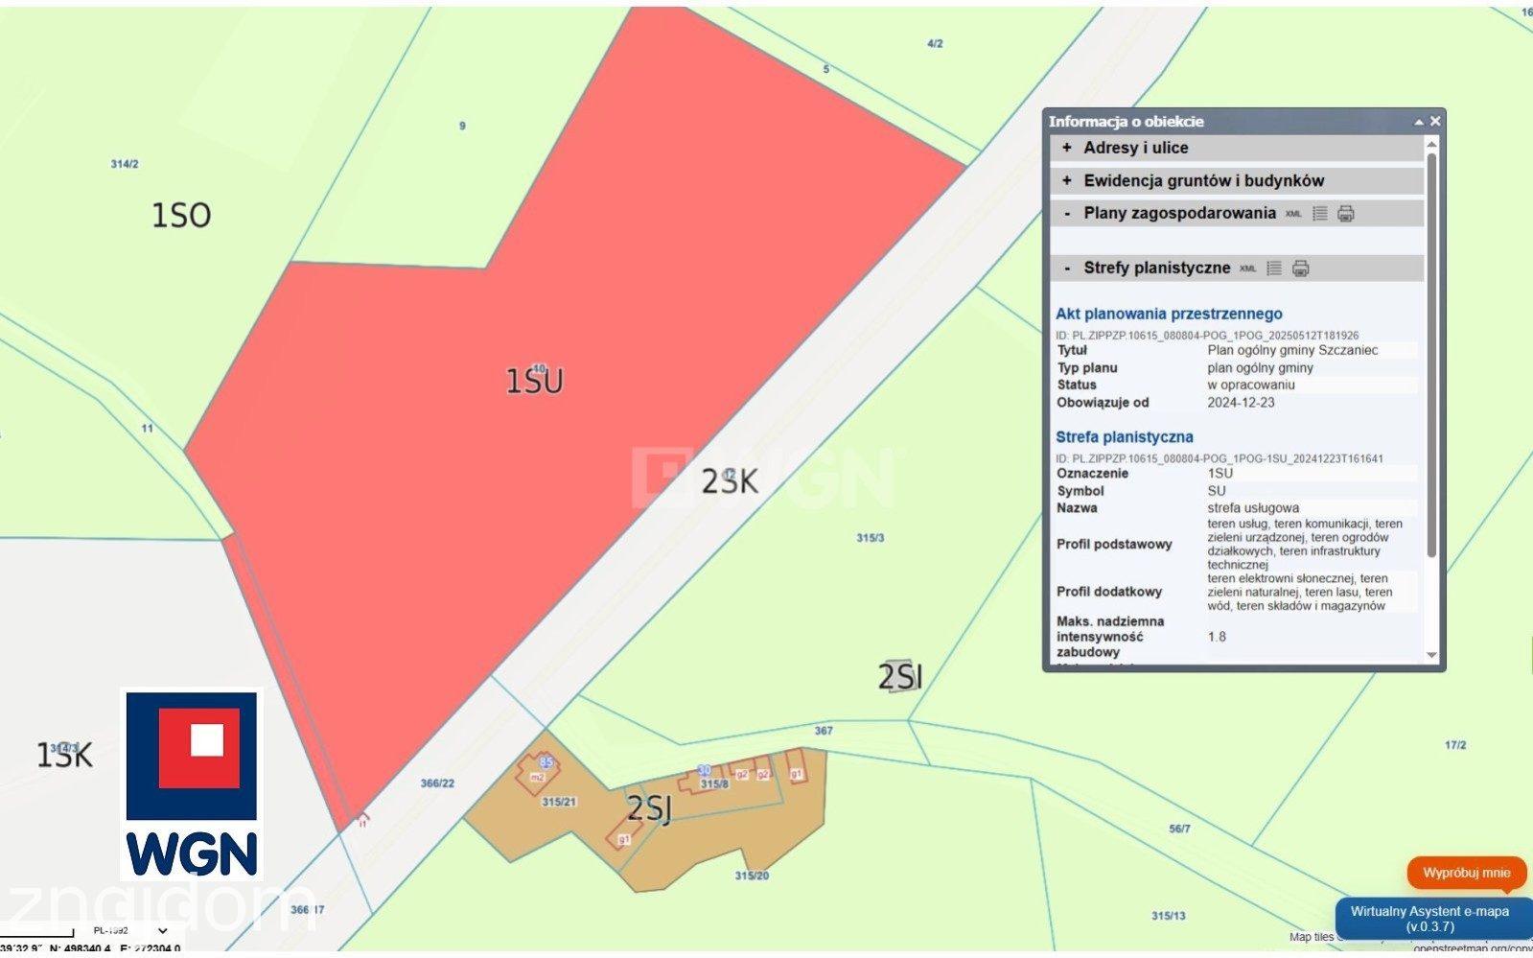Click the Akt planowania przestrzennego heading
The image size is (1533, 958).
click(x=1169, y=314)
